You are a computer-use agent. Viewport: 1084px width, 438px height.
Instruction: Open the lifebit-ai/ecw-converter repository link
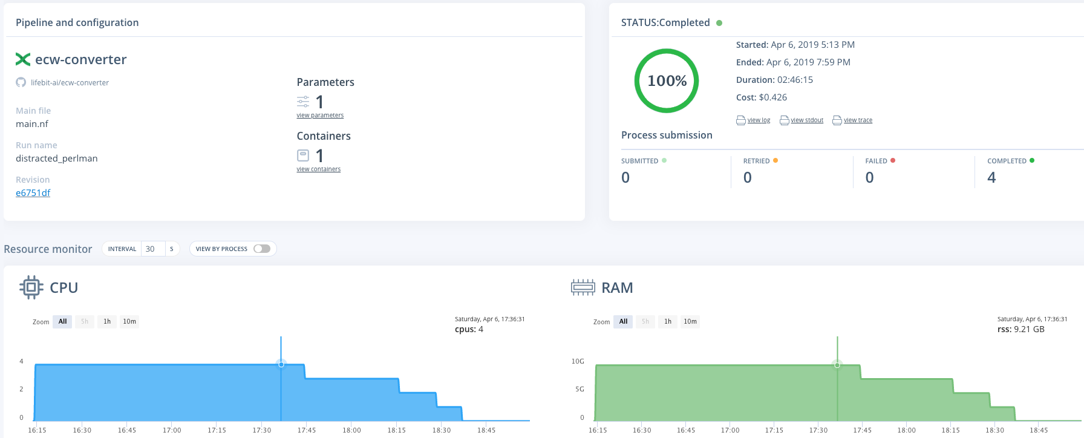coord(70,83)
